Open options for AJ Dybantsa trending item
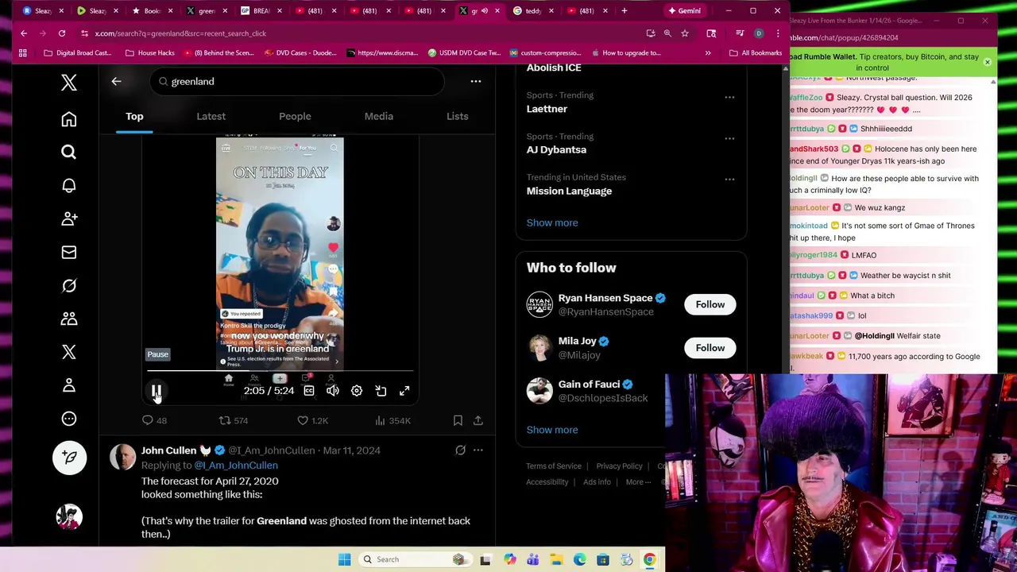Screen dimensions: 1017x572 729,138
